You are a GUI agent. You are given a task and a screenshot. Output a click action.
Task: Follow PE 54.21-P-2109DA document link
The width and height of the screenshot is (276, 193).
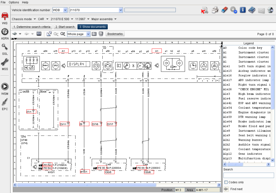(55, 165)
